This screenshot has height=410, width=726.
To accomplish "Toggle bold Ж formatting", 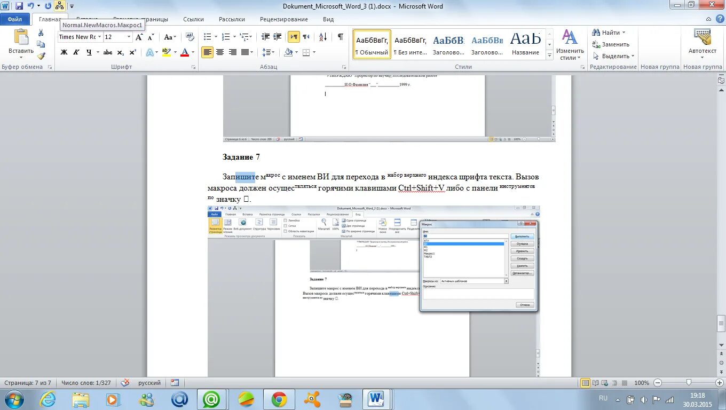I will 64,52.
